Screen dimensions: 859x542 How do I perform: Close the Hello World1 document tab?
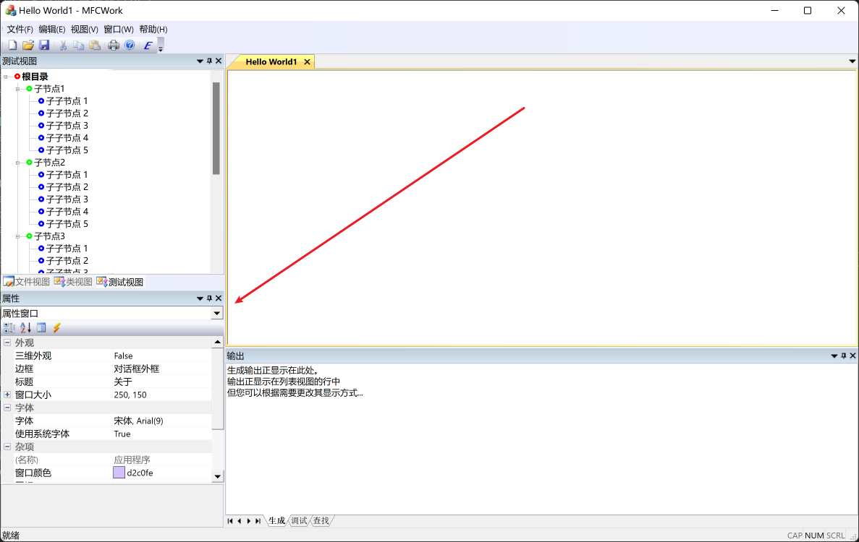307,61
